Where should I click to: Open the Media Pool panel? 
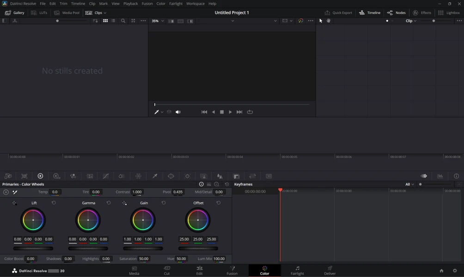(x=67, y=13)
